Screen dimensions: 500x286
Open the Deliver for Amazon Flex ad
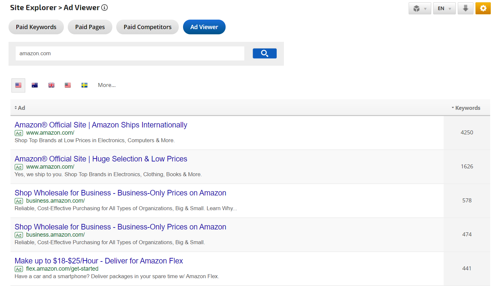[x=99, y=261]
